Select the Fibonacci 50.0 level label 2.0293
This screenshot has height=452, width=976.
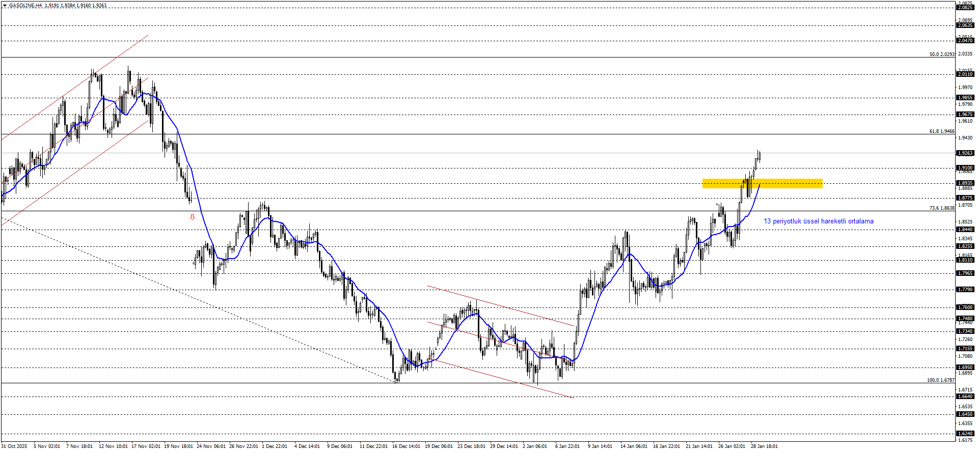pyautogui.click(x=941, y=54)
